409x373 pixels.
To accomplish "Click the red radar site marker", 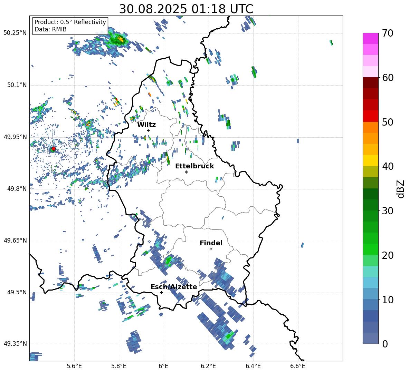I will point(54,149).
